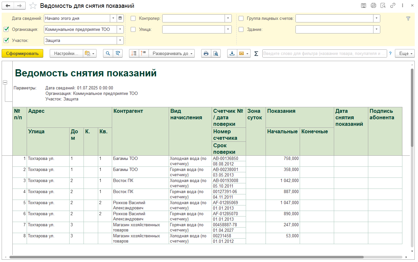Open the Контролер dropdown arrow

coord(228,19)
